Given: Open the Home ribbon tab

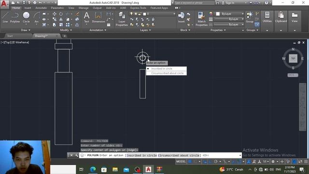Looking at the screenshot, I should [x=16, y=8].
